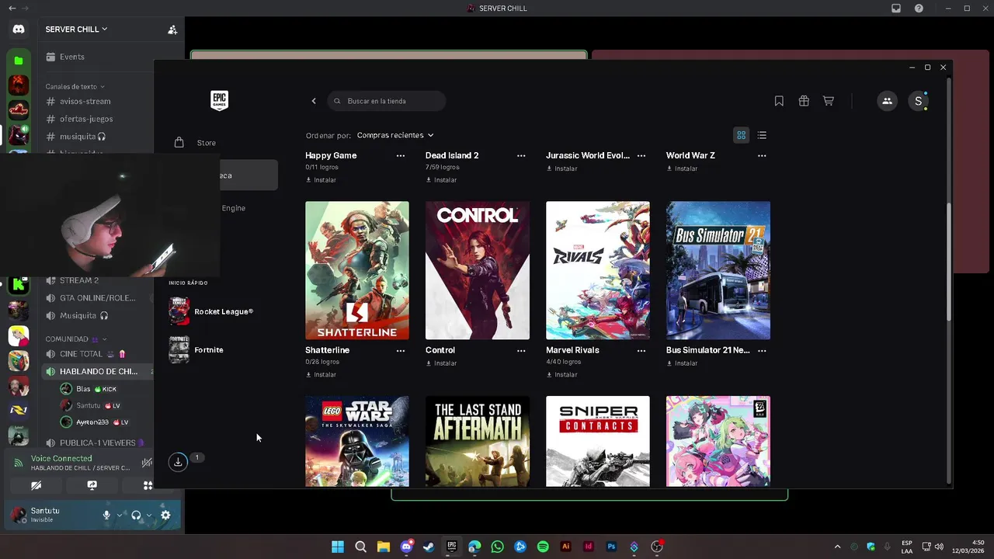The height and width of the screenshot is (559, 994).
Task: Open options menu for Jurassic World Evolution
Action: (x=641, y=156)
